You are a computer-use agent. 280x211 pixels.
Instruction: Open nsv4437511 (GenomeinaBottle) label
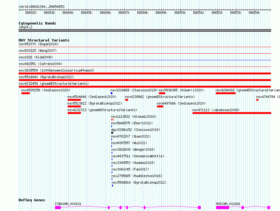(138, 156)
